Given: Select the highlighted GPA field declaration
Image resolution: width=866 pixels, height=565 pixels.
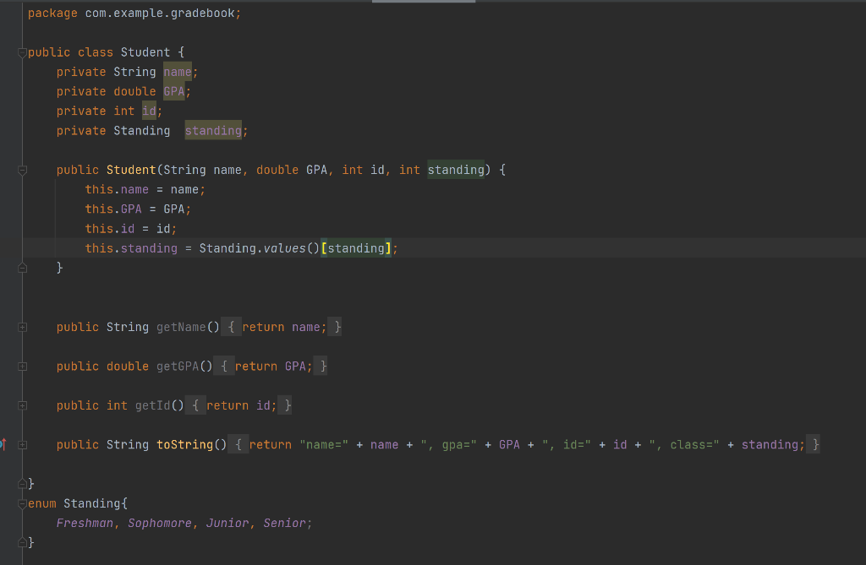Looking at the screenshot, I should click(173, 91).
